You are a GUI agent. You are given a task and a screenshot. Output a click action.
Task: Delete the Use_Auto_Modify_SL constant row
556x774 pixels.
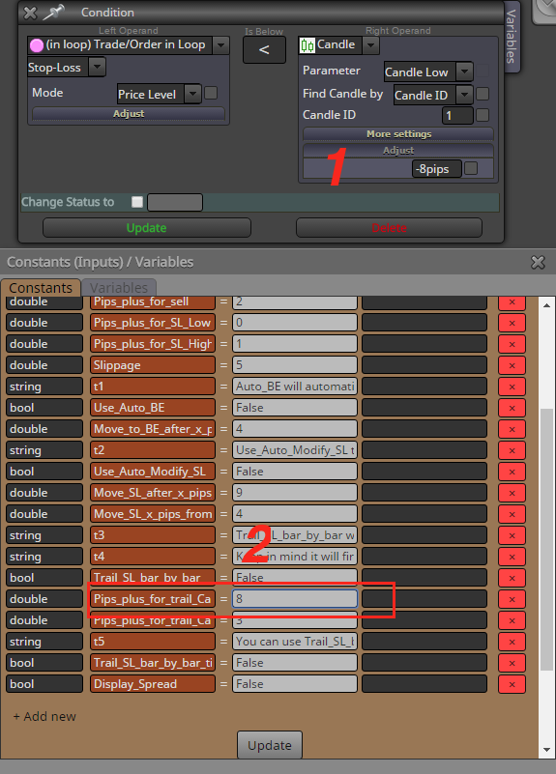512,472
